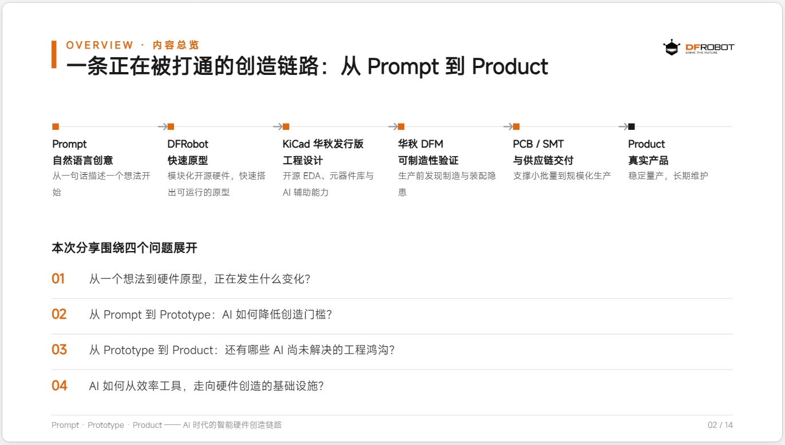Select the 华秋 DFM 可制造性验证 heading
The height and width of the screenshot is (445, 785).
(428, 152)
